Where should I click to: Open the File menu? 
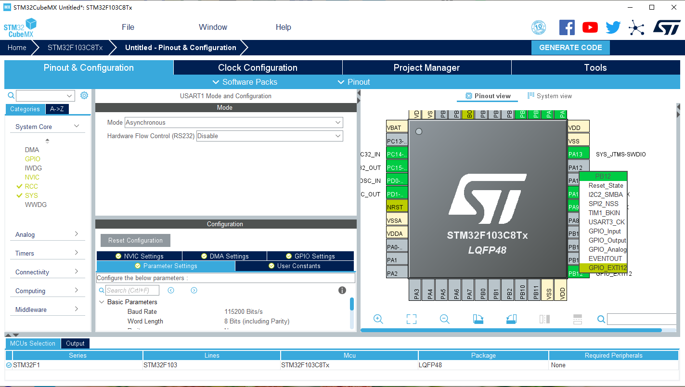tap(128, 27)
